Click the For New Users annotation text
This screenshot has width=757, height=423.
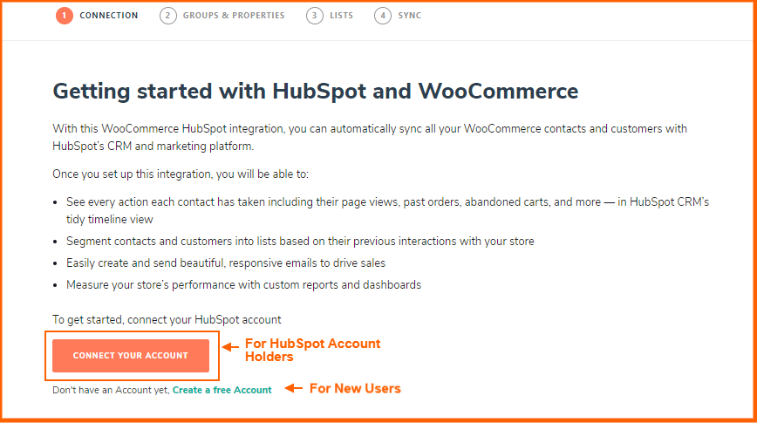pyautogui.click(x=355, y=388)
